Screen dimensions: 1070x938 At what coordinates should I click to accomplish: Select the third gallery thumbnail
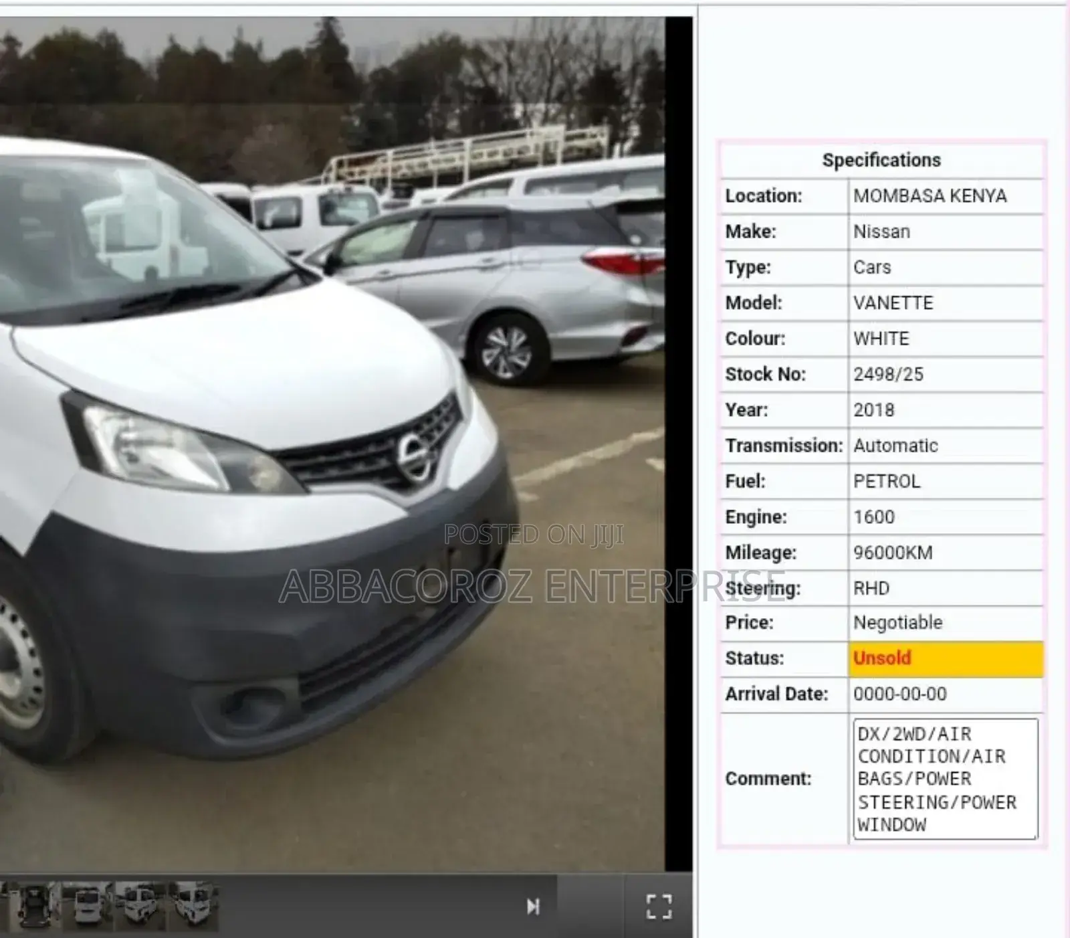[140, 906]
